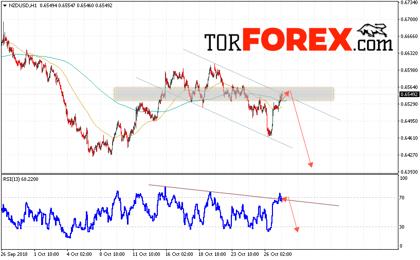Select the 23 Oct 10:00 time label
This screenshot has width=420, height=260.
tap(245, 254)
